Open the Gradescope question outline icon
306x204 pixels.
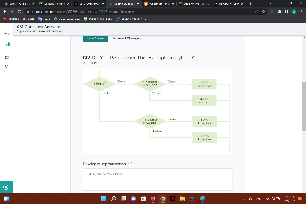pos(7,57)
